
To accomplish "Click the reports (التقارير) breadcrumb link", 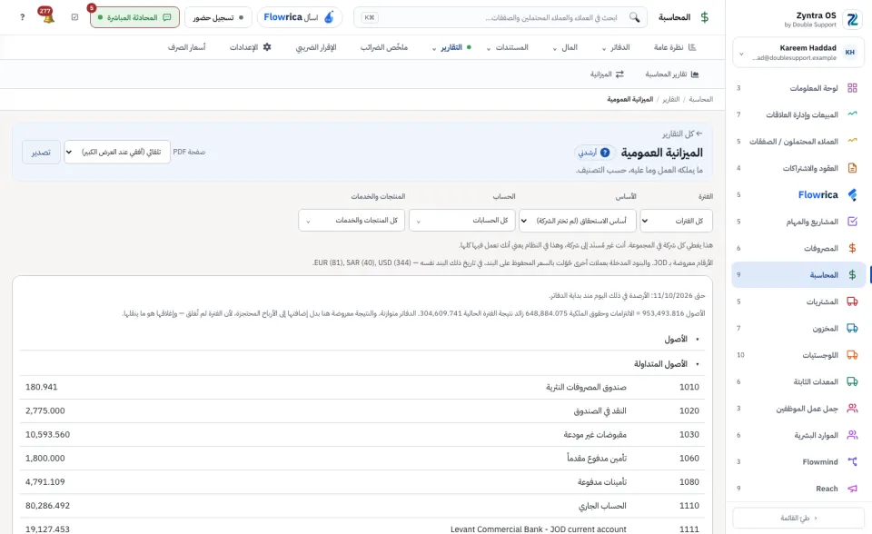I will click(x=670, y=99).
